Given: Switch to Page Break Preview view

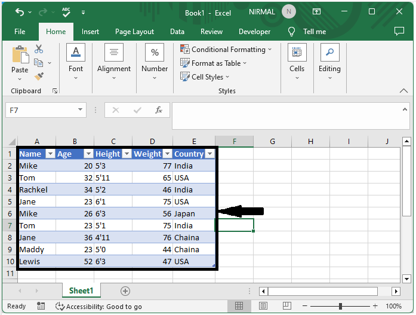Looking at the screenshot, I should click(287, 306).
